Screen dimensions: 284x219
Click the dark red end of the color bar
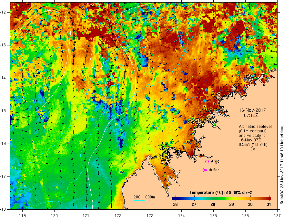pos(269,199)
